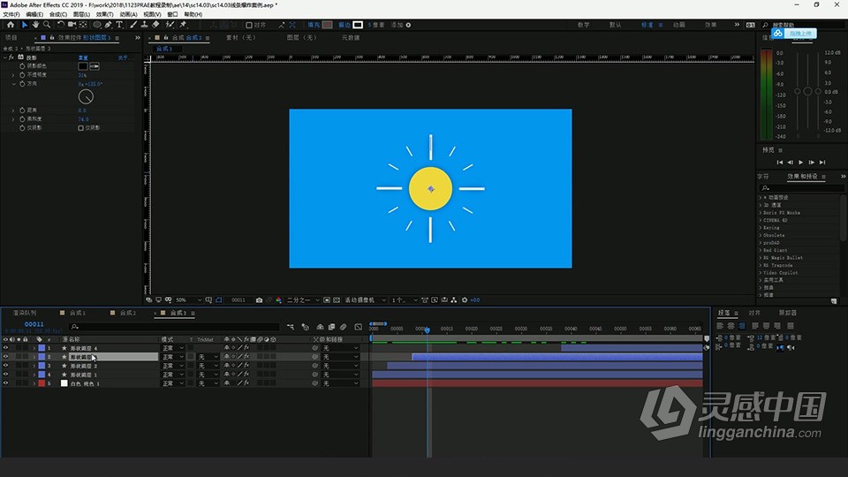The height and width of the screenshot is (477, 848).
Task: Click the go to first frame button
Action: point(780,163)
